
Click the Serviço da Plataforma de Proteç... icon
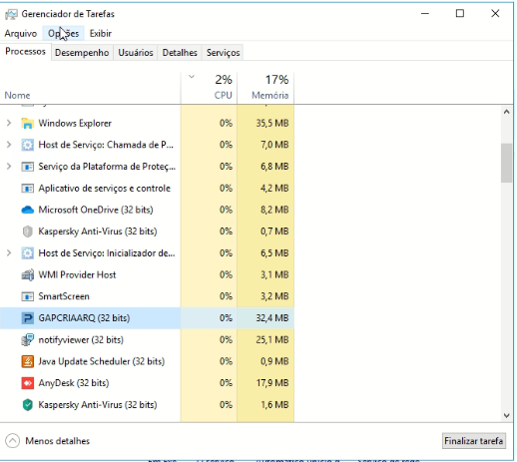point(27,167)
